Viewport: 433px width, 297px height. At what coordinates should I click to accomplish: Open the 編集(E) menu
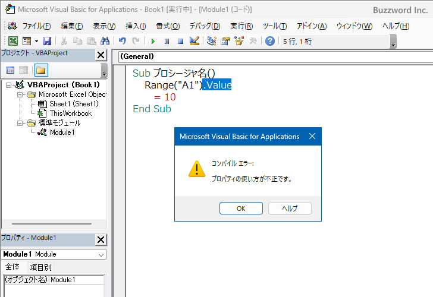point(72,26)
